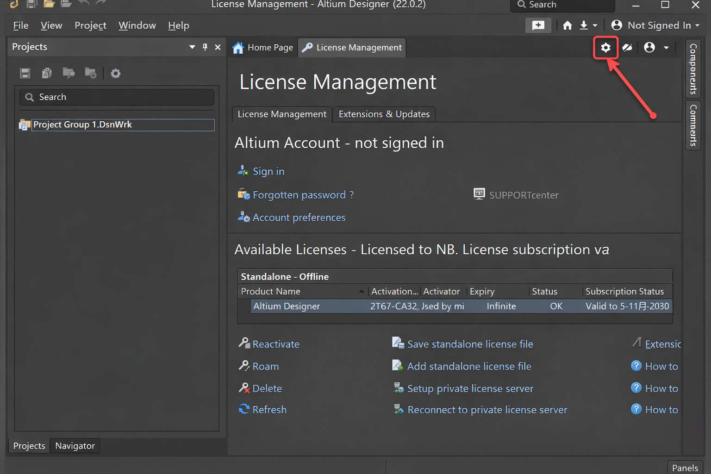Click the Projects panel Search box
The height and width of the screenshot is (474, 711).
coord(117,97)
